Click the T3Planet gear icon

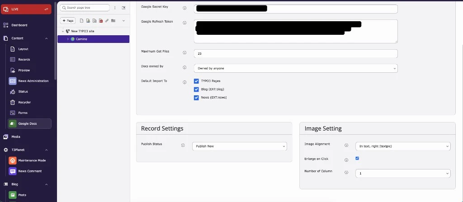point(5,150)
